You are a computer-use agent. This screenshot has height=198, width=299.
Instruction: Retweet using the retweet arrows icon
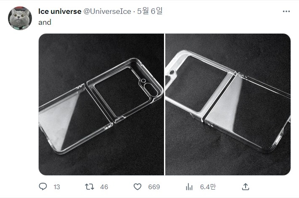click(90, 187)
